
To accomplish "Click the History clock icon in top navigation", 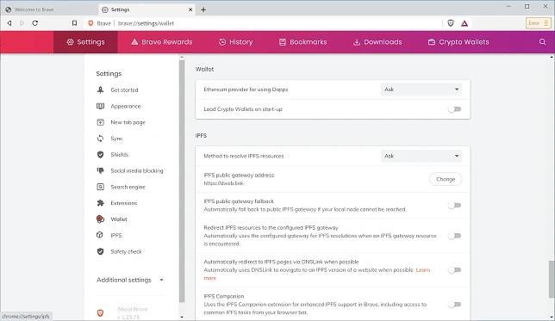I will point(222,42).
